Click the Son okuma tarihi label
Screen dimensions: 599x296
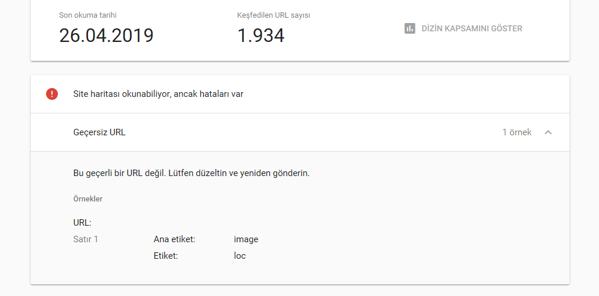[x=88, y=15]
